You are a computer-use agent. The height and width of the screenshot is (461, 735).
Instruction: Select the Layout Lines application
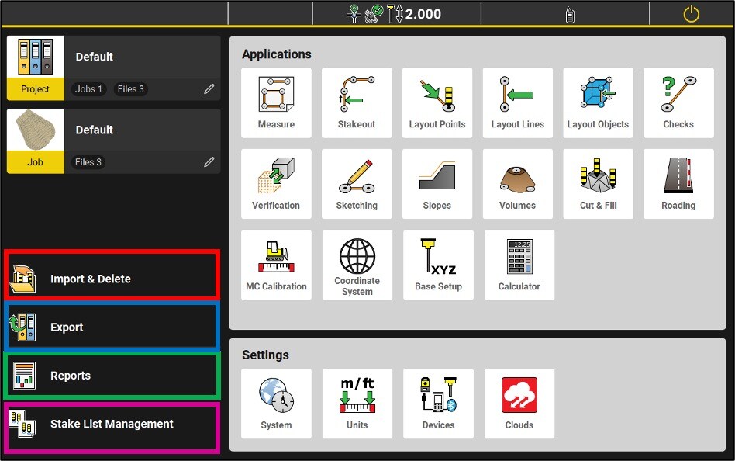click(517, 102)
